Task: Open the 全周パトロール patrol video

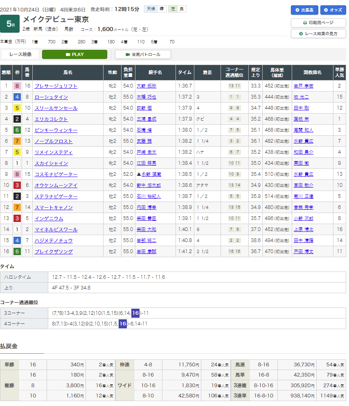Action: tap(143, 54)
